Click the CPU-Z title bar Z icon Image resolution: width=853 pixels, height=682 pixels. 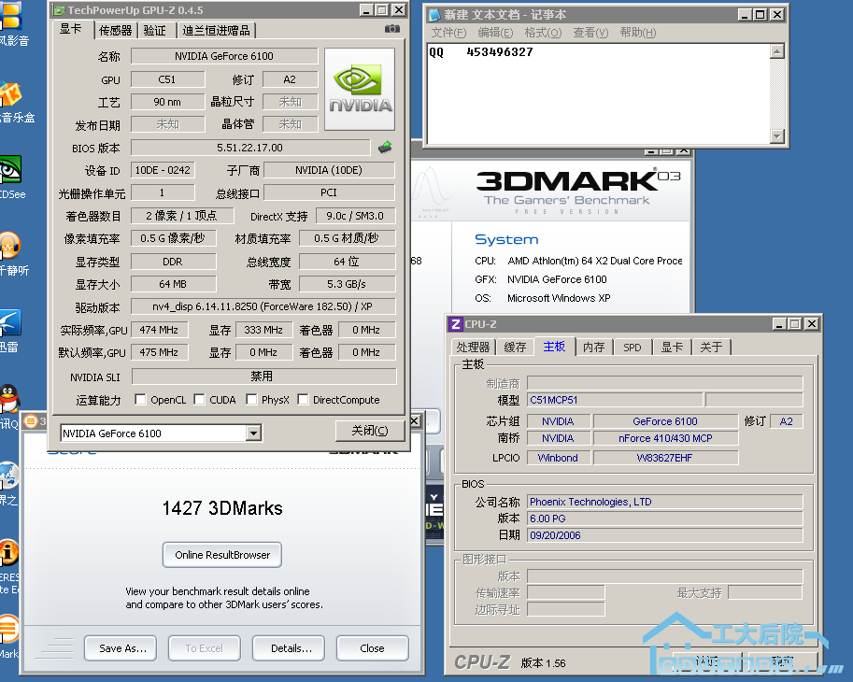pyautogui.click(x=455, y=324)
